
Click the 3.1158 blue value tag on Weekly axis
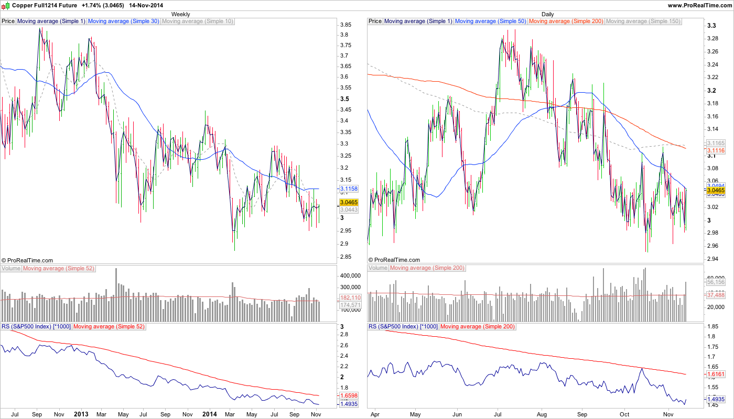coord(349,189)
